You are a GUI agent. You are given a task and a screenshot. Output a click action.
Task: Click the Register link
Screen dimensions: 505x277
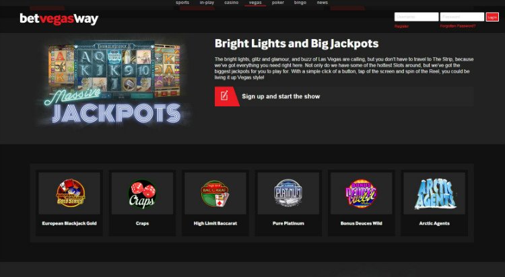[401, 26]
